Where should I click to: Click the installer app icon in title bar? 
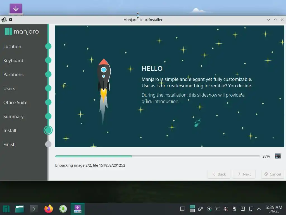(4, 20)
